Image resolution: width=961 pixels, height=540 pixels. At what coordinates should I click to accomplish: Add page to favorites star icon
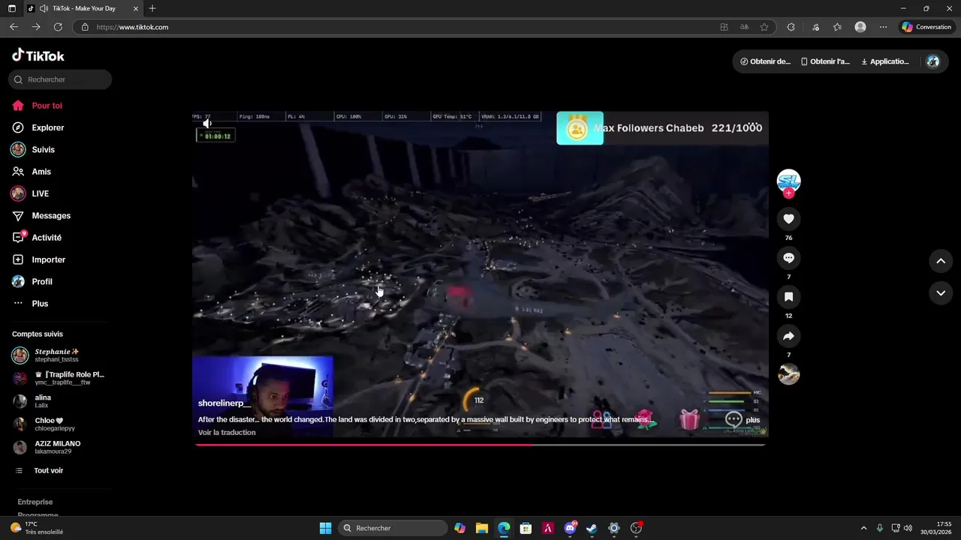[764, 27]
